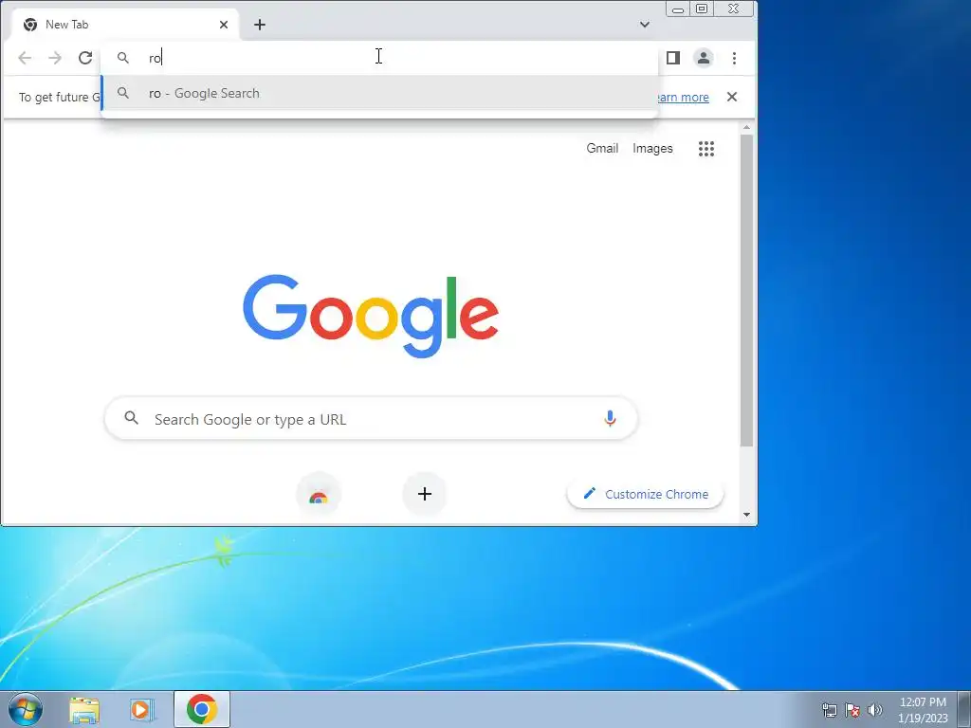Click the Google logo

click(371, 316)
